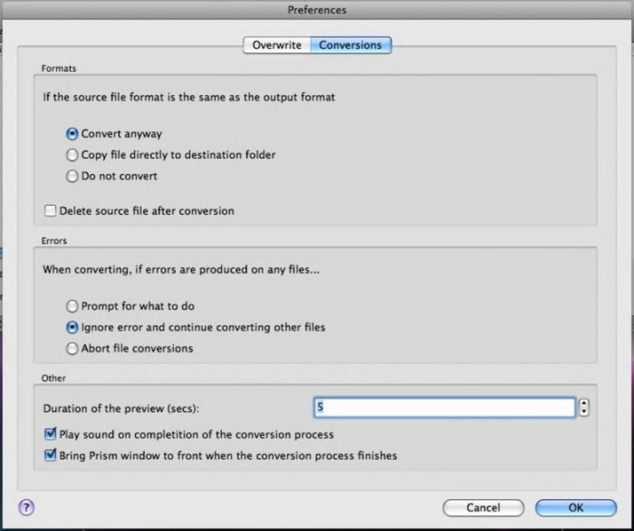The height and width of the screenshot is (531, 634).
Task: Select the Convert anyway radio option
Action: 72,134
